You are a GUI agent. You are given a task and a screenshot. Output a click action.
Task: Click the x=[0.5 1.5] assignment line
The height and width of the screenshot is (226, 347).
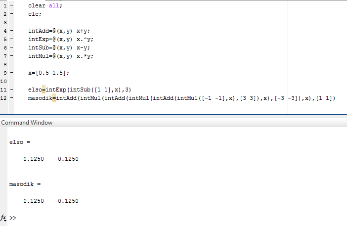click(x=48, y=73)
